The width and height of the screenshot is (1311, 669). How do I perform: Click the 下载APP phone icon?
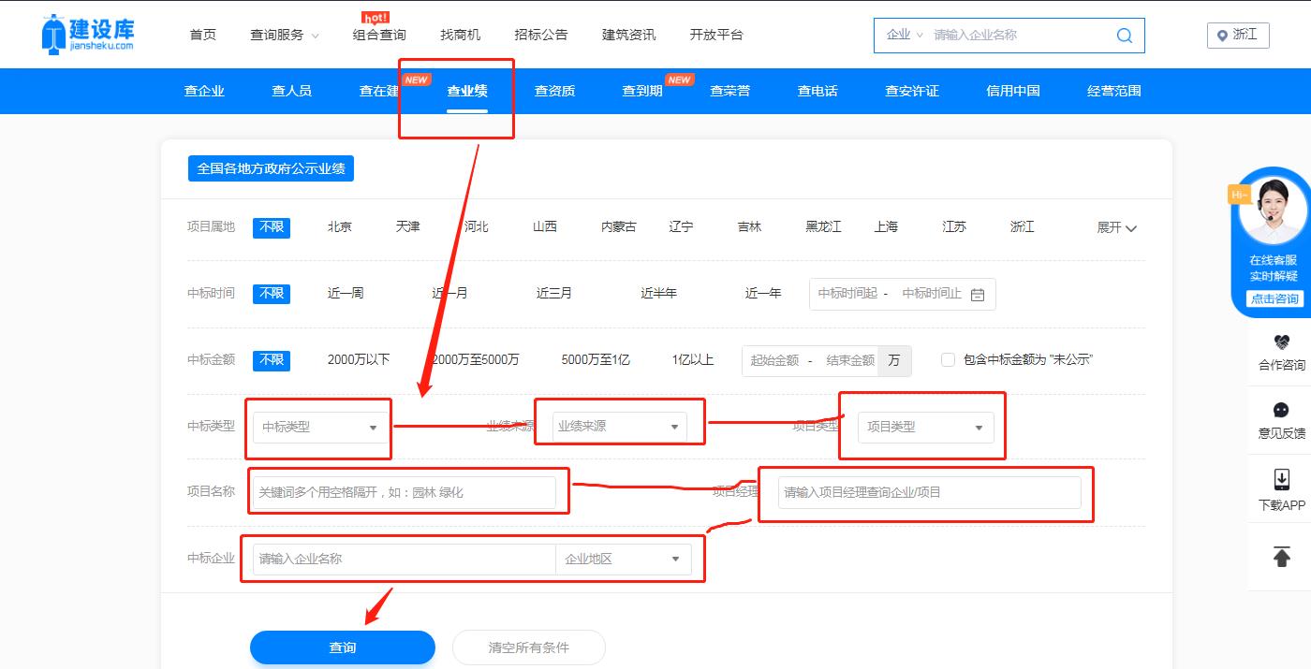point(1281,480)
